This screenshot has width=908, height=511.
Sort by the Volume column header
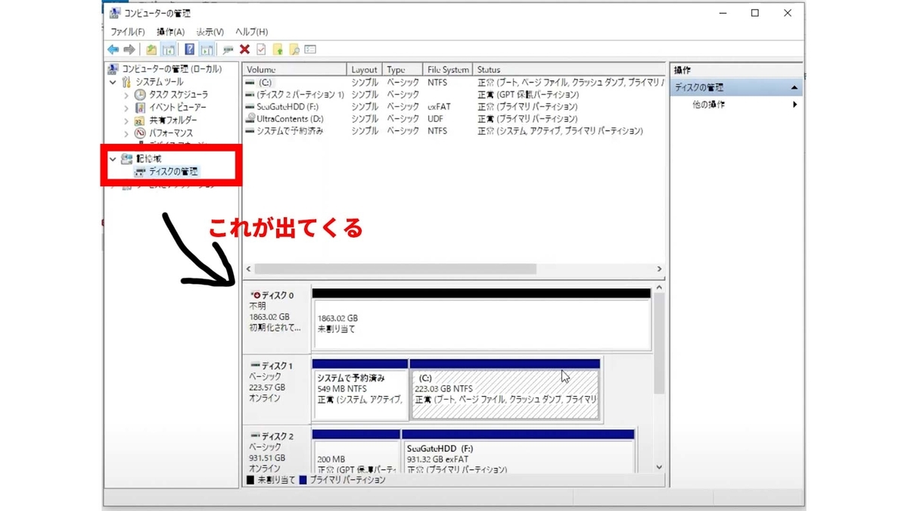tap(295, 70)
